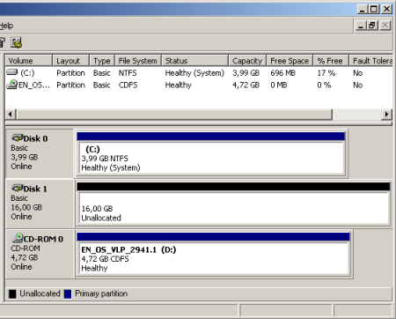Click the black Unallocated legend swatch
Image resolution: width=396 pixels, height=319 pixels.
point(12,293)
